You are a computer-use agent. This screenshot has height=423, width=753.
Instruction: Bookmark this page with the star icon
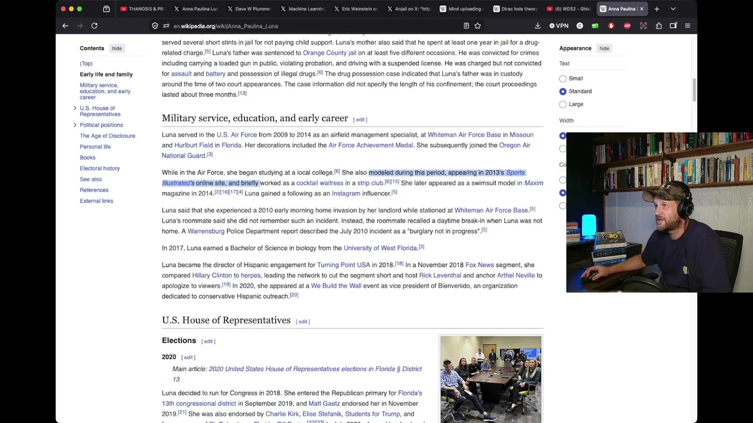(478, 26)
